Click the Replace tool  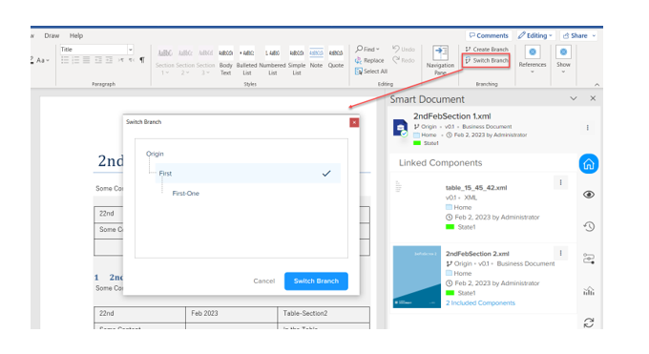click(x=369, y=60)
